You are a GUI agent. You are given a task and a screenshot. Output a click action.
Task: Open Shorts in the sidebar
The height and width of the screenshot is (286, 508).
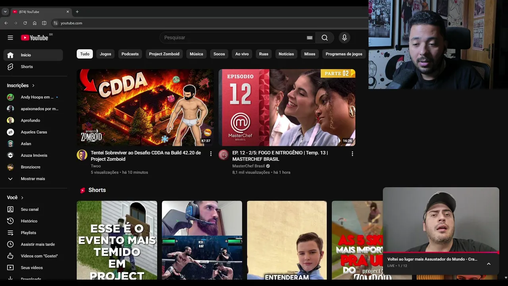(x=33, y=67)
